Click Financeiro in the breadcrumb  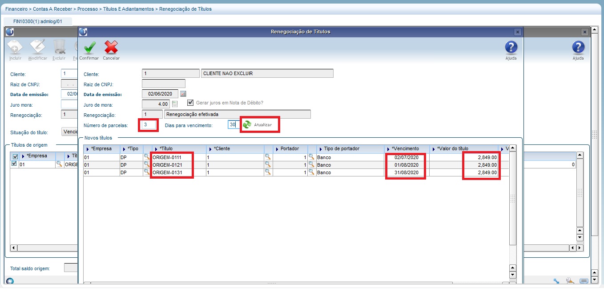(x=16, y=9)
